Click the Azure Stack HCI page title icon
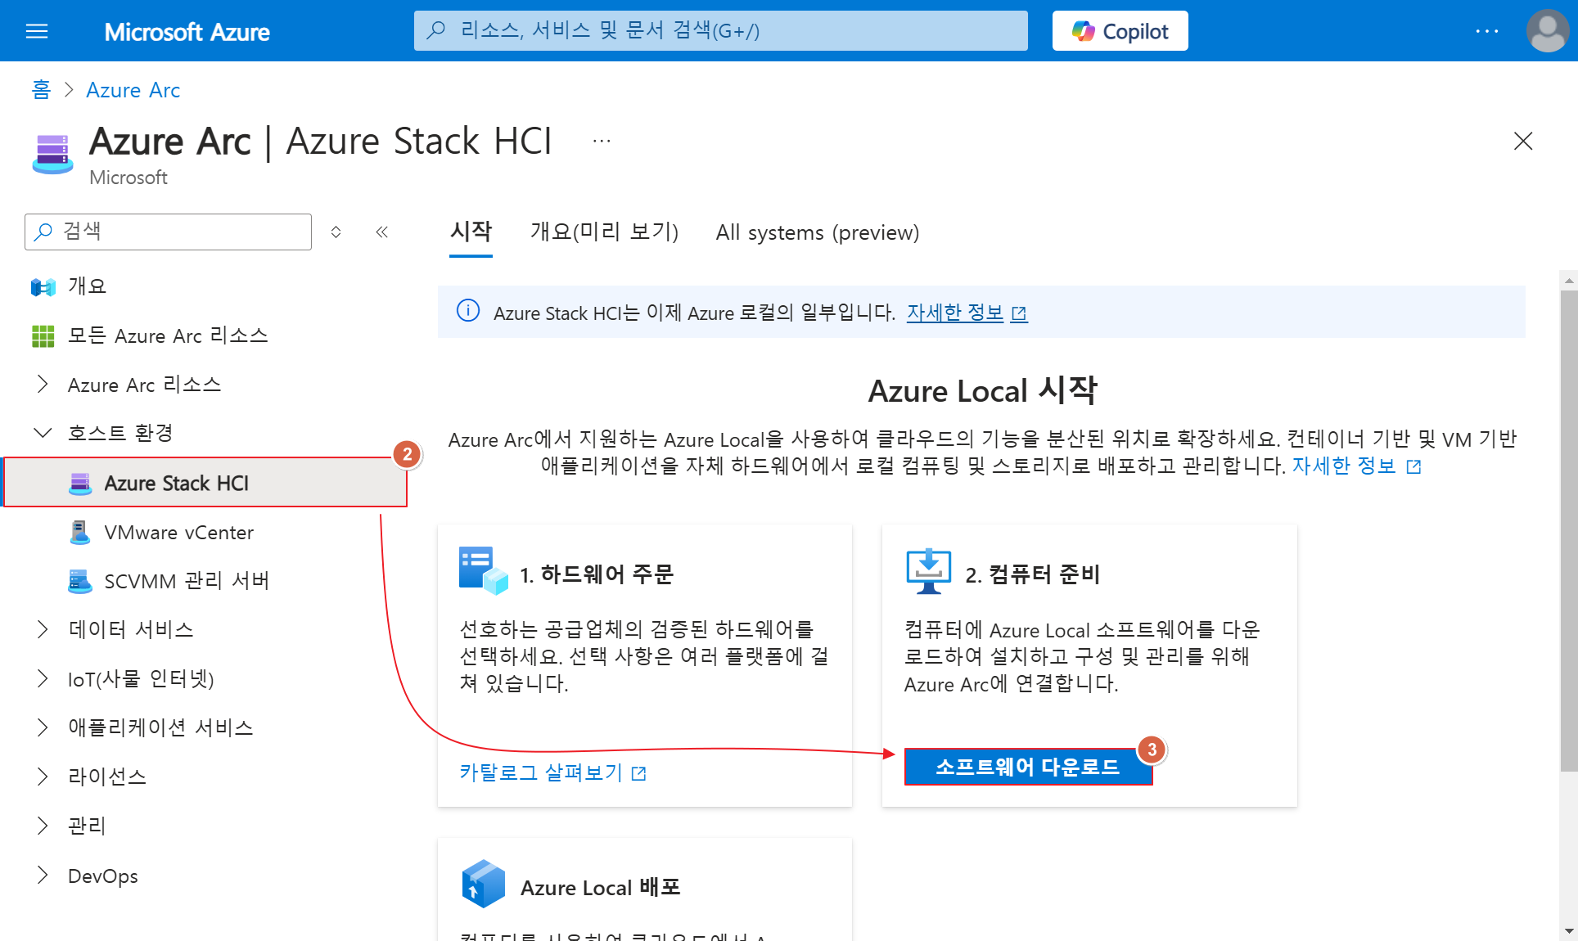This screenshot has width=1578, height=941. pos(52,154)
